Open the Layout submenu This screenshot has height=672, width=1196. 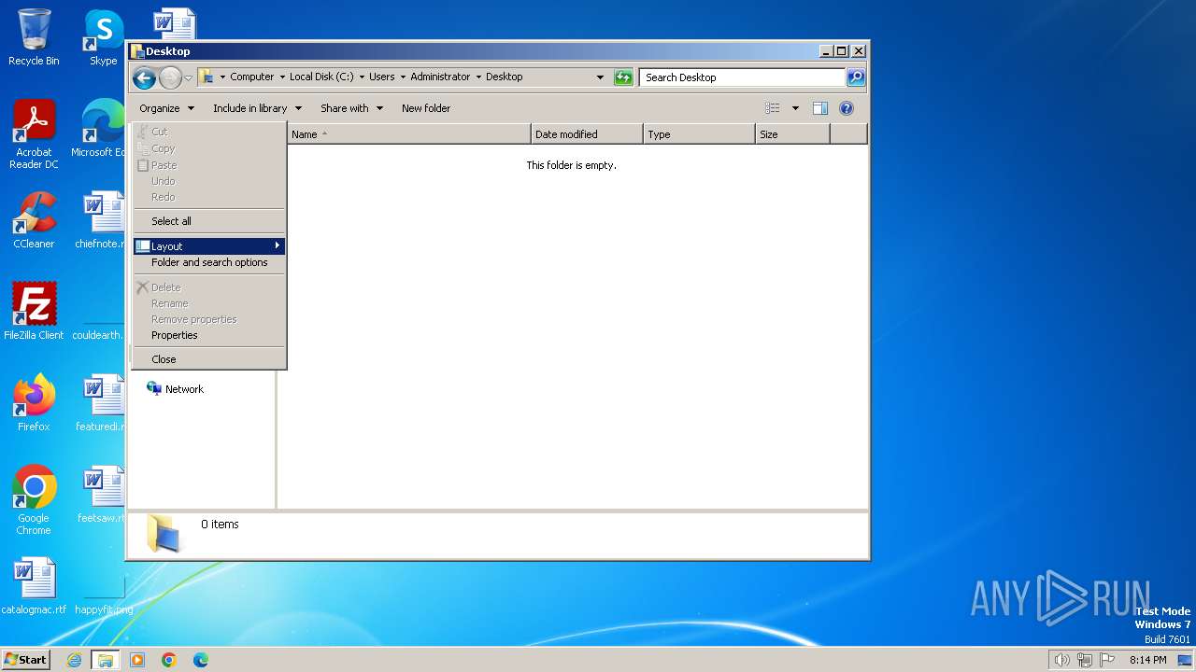pyautogui.click(x=209, y=246)
